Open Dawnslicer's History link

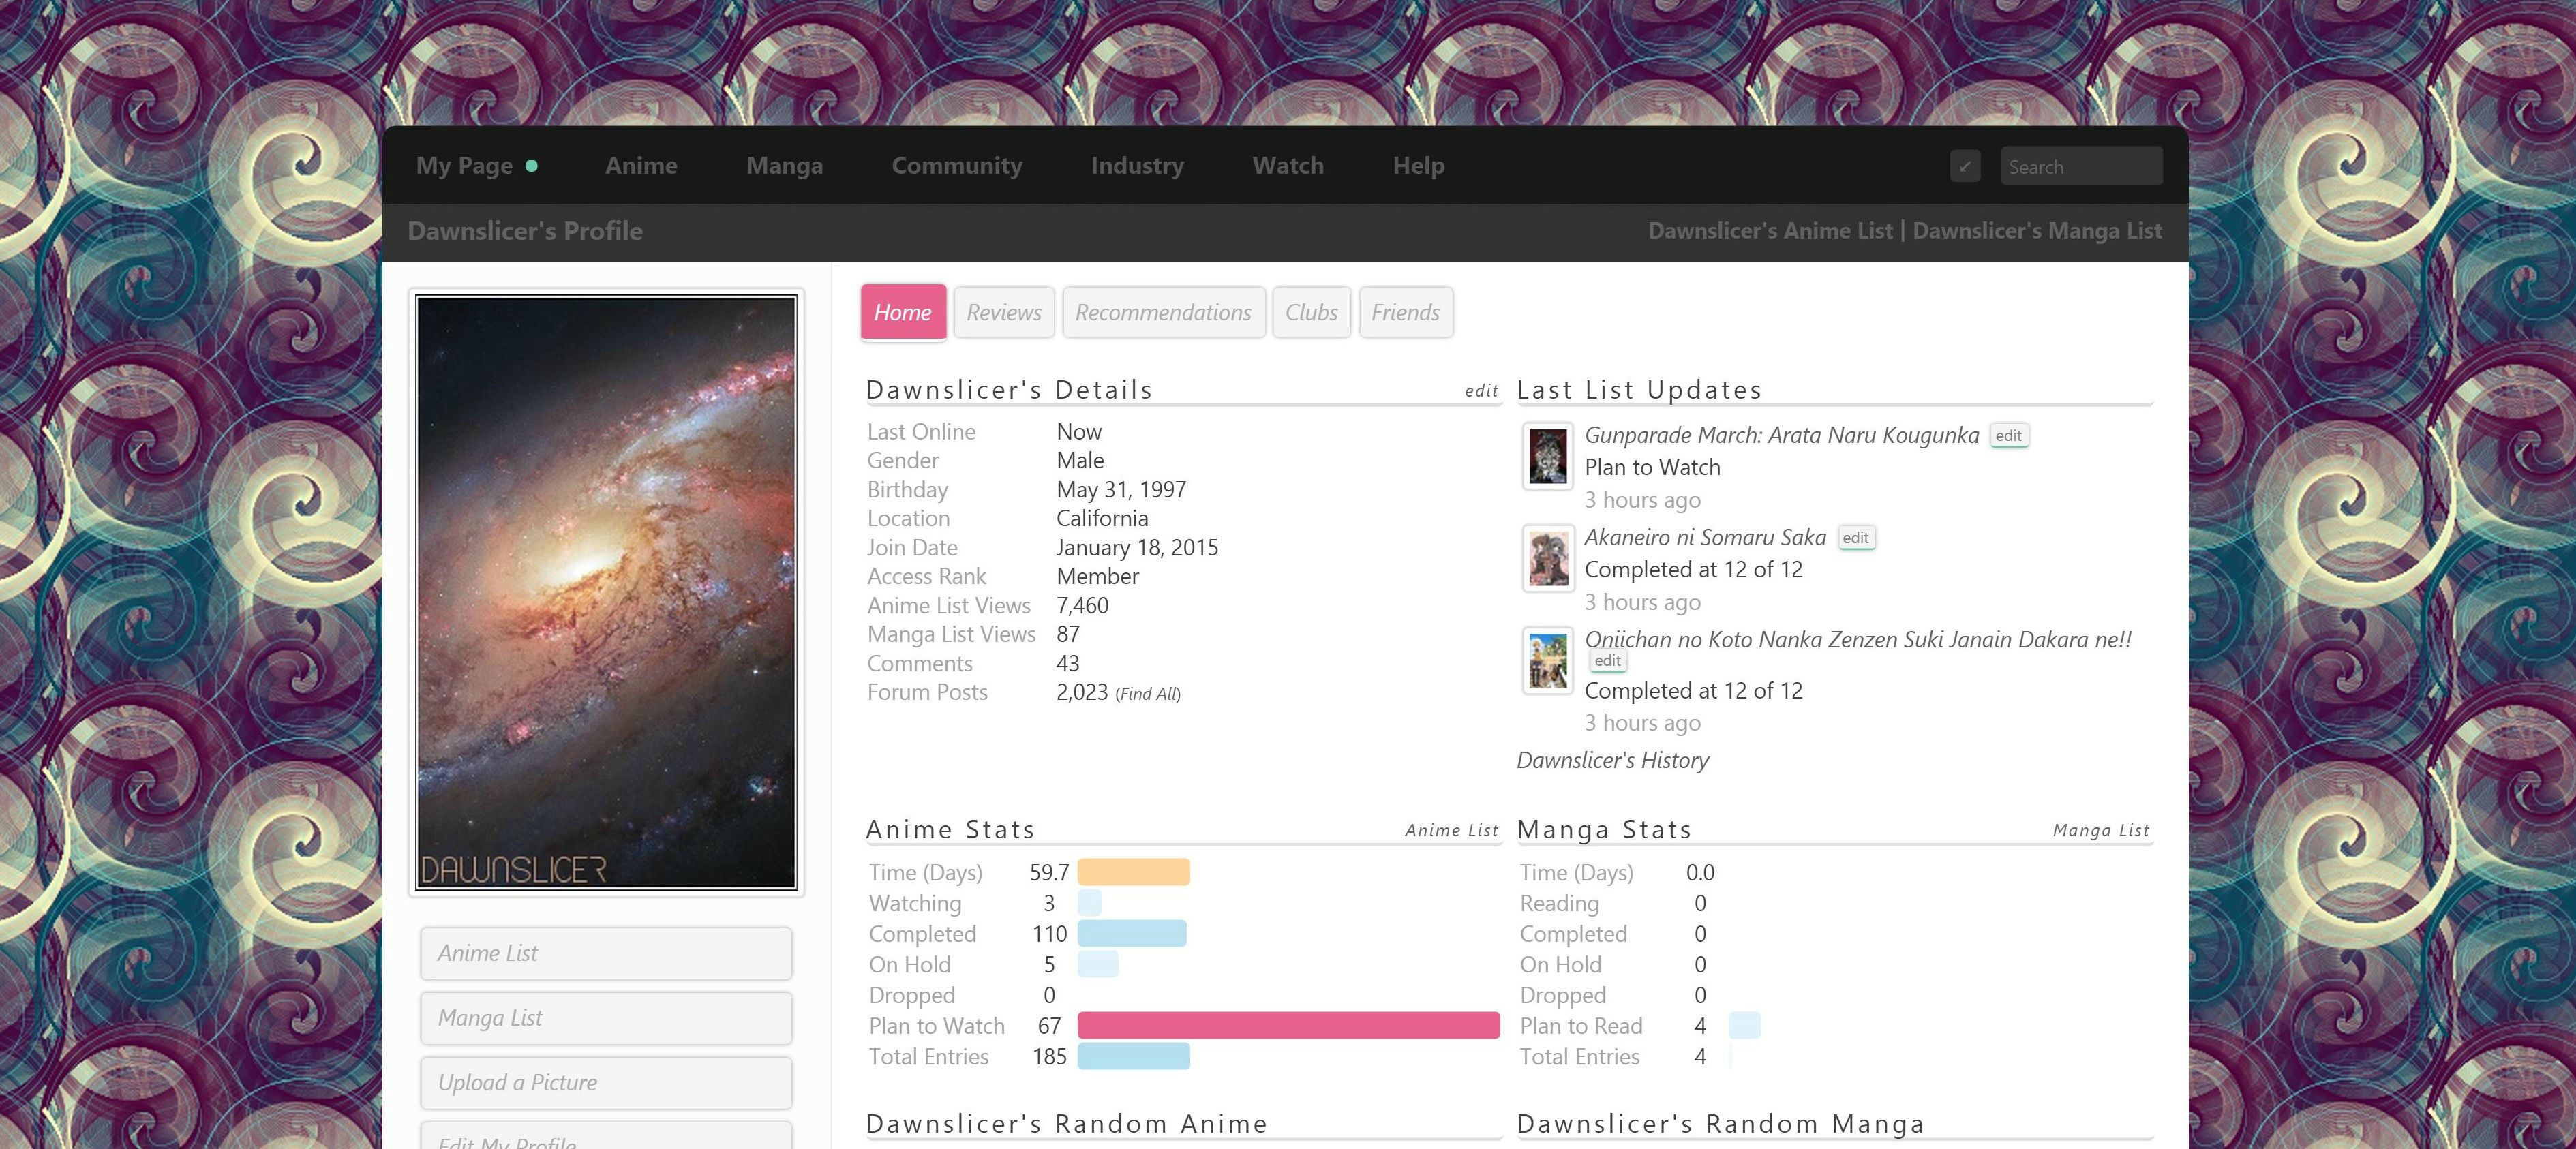coord(1612,760)
